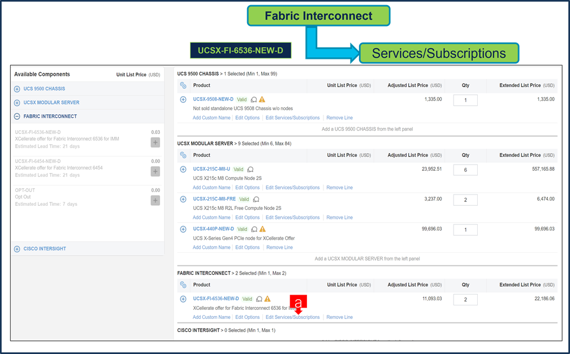Click warning triangle icon for UCSX-440P-NEW-D
The image size is (570, 354).
point(262,229)
